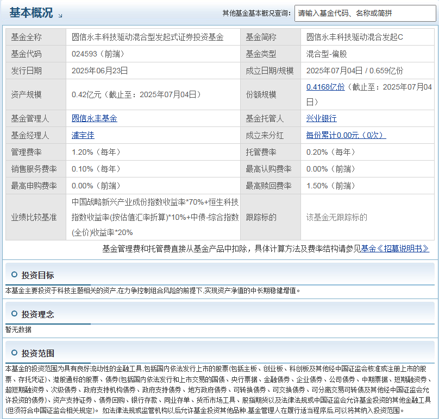The width and height of the screenshot is (439, 419).
Task: Open the 0.4168亿份 share size link
Action: click(325, 87)
